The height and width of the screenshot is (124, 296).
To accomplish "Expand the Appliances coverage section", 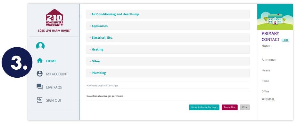I will 168,26.
